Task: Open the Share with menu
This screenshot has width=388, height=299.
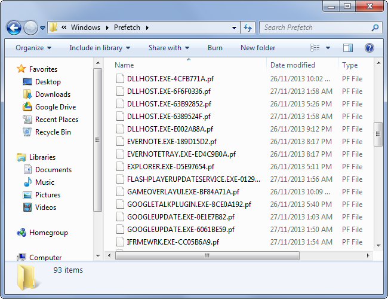Action: pyautogui.click(x=169, y=48)
